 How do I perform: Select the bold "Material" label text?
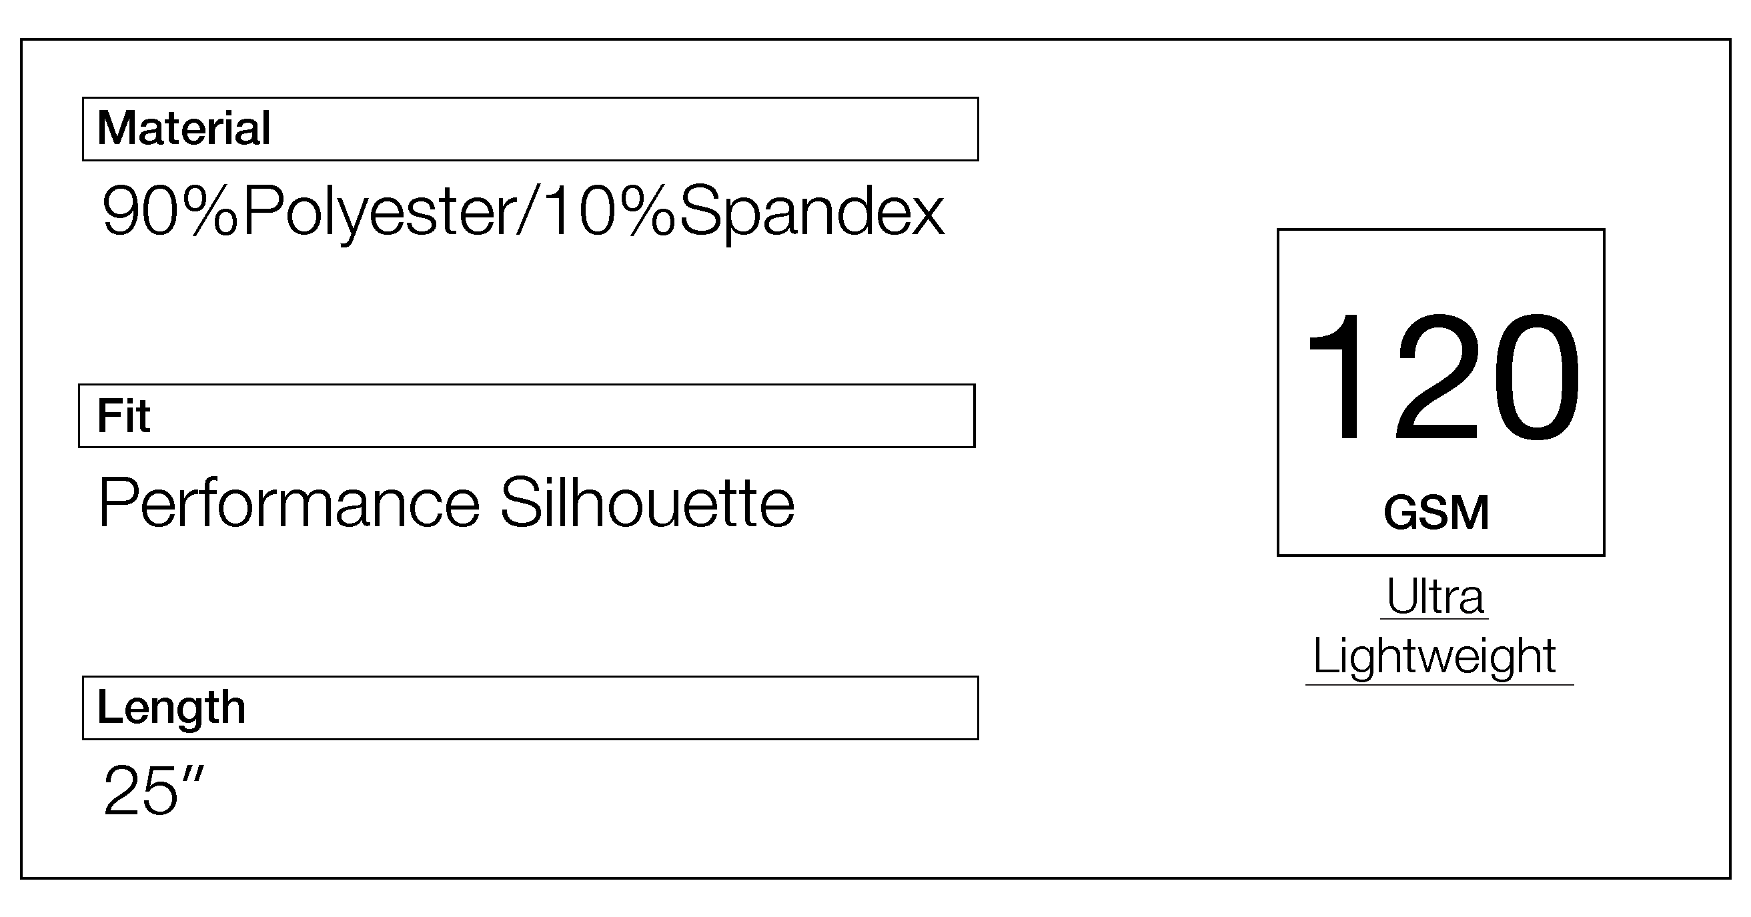(x=183, y=129)
